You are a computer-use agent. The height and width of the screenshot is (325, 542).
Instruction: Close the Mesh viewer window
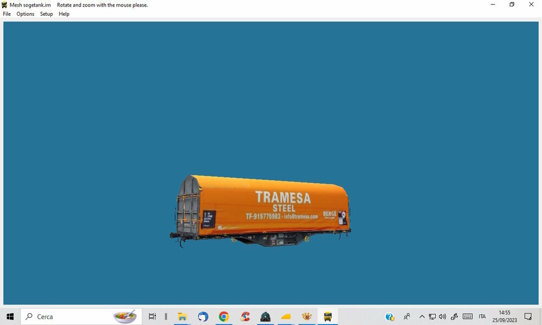coord(531,4)
